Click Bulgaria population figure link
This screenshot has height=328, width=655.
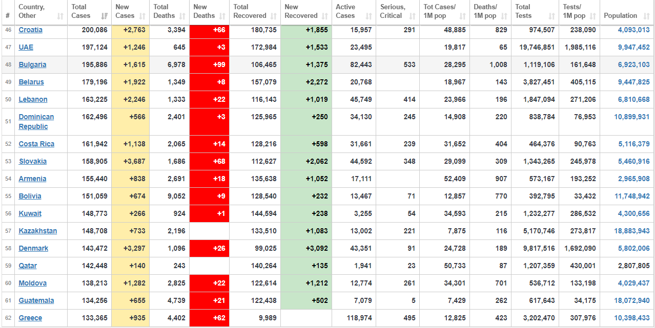[x=633, y=64]
